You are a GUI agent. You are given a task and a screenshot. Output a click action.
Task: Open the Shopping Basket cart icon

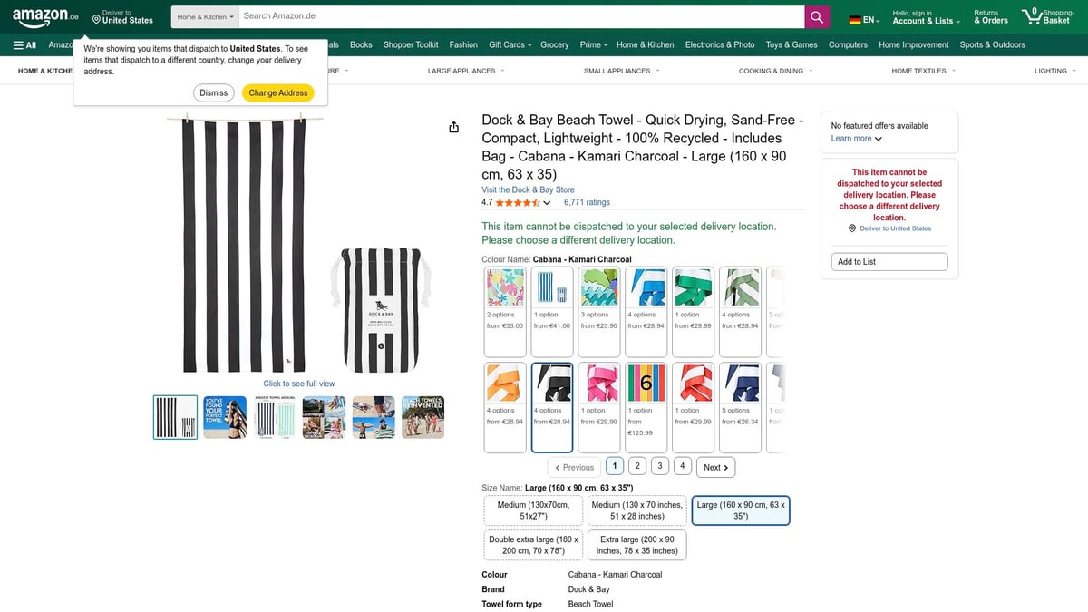(1032, 15)
